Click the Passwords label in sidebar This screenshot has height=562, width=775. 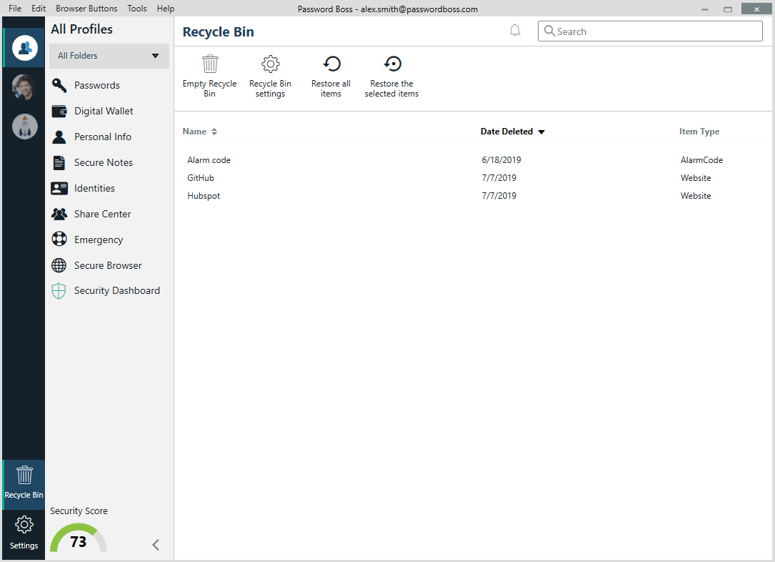click(97, 85)
